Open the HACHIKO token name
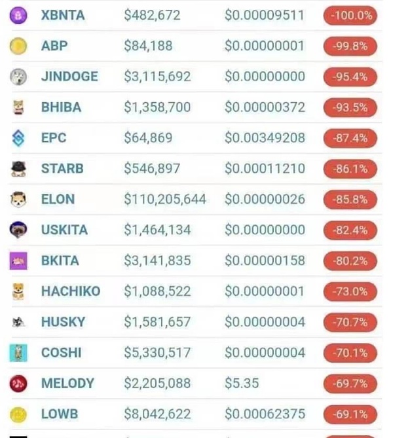 coord(71,291)
